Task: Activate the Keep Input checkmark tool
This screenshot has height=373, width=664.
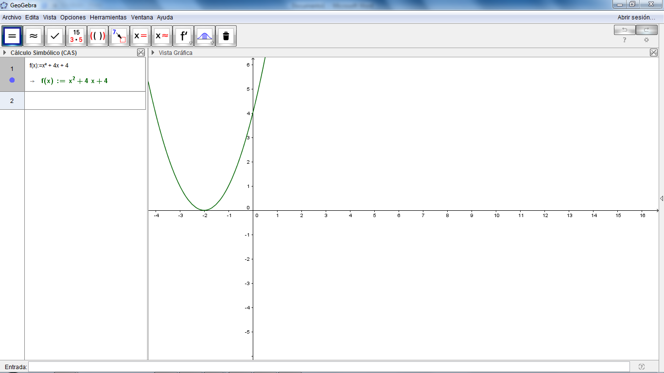Action: (54, 35)
